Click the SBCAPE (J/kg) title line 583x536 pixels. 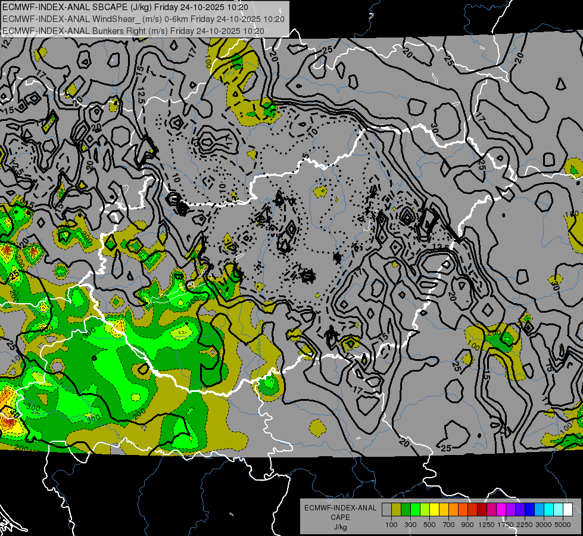[x=125, y=7]
